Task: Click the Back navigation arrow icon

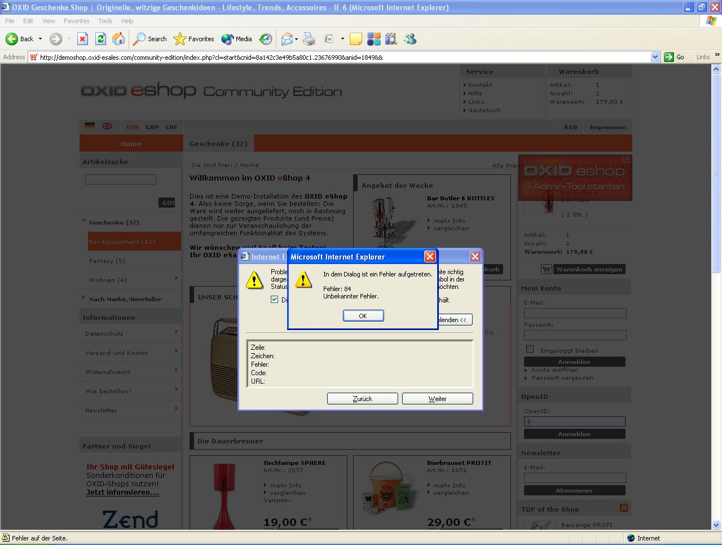Action: coord(12,39)
